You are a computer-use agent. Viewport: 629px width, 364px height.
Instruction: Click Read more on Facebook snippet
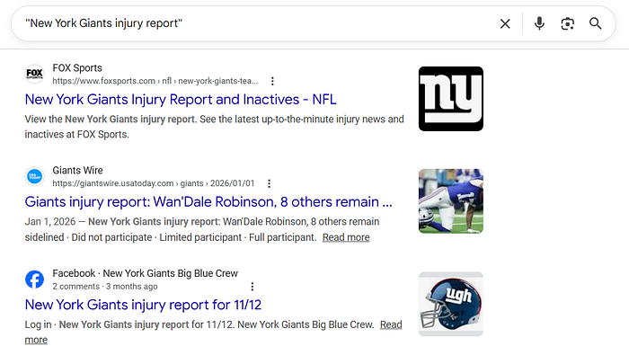click(391, 324)
